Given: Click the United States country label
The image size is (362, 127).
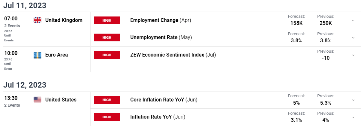Looking at the screenshot, I should [x=61, y=100].
